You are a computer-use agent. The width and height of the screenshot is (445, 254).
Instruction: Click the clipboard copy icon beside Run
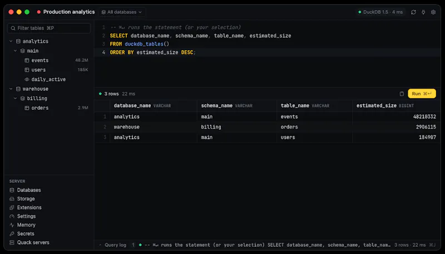coord(402,94)
